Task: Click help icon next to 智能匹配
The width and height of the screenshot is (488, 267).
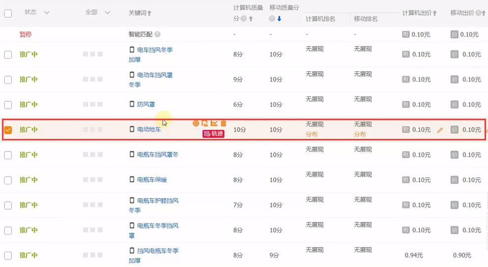Action: [x=157, y=35]
